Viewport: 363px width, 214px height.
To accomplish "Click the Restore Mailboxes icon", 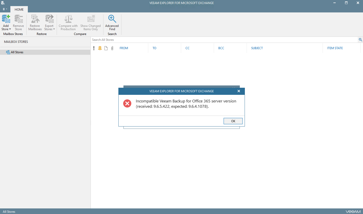I will coord(35,19).
